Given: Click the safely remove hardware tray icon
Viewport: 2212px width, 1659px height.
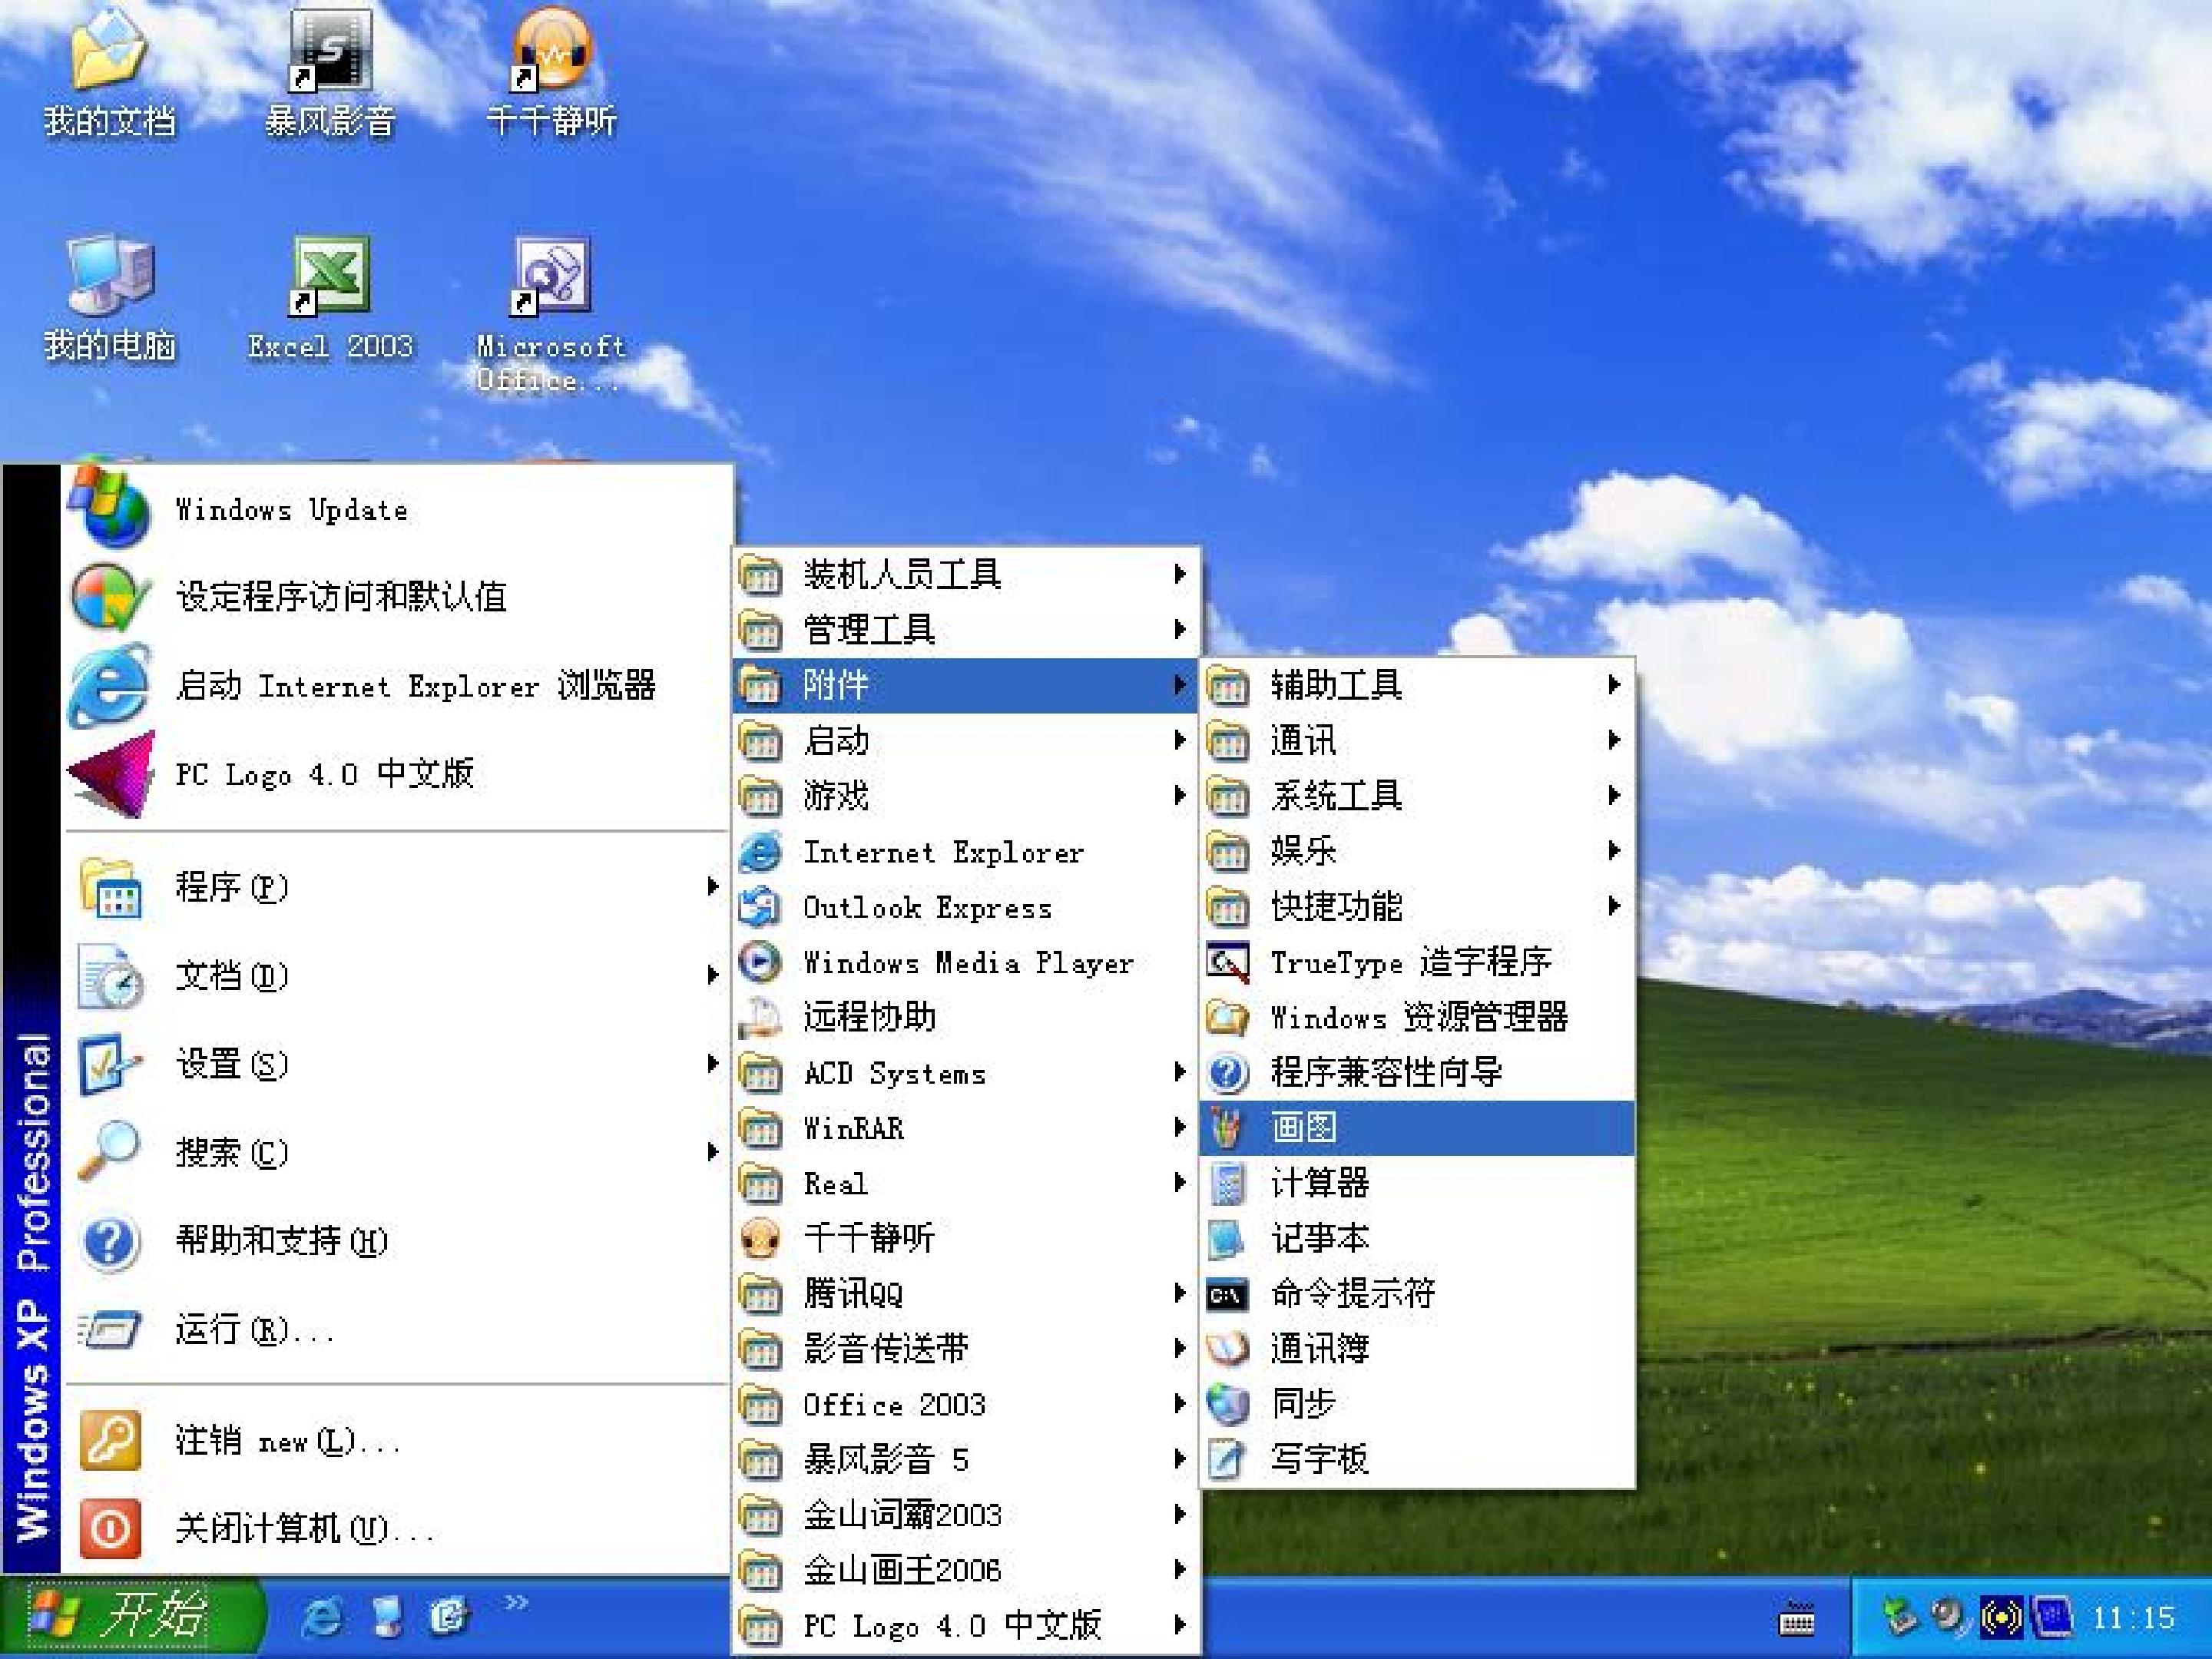Looking at the screenshot, I should [1899, 1617].
